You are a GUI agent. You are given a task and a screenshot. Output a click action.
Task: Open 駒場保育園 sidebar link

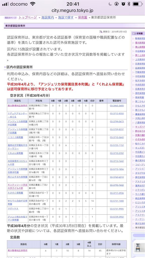tap(140, 38)
